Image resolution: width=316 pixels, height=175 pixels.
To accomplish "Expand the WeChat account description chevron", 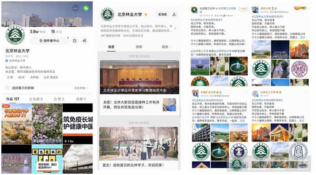I will [x=175, y=28].
